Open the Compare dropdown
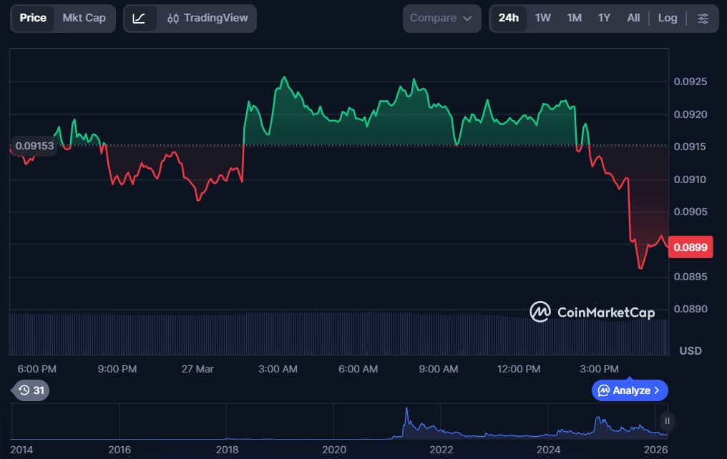Image resolution: width=727 pixels, height=459 pixels. tap(441, 18)
